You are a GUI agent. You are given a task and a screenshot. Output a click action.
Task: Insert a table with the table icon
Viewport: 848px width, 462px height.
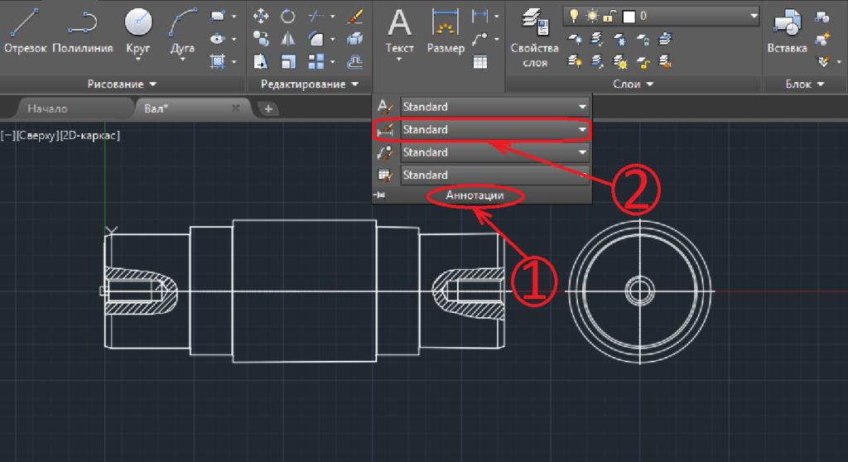480,61
